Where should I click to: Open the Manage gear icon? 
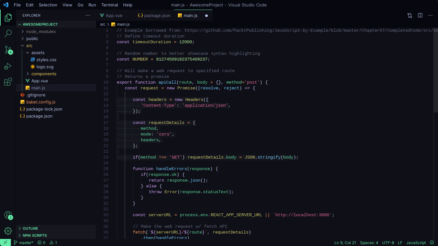(8, 231)
